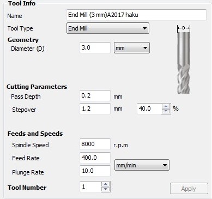Click the tool Name text field

click(x=136, y=15)
